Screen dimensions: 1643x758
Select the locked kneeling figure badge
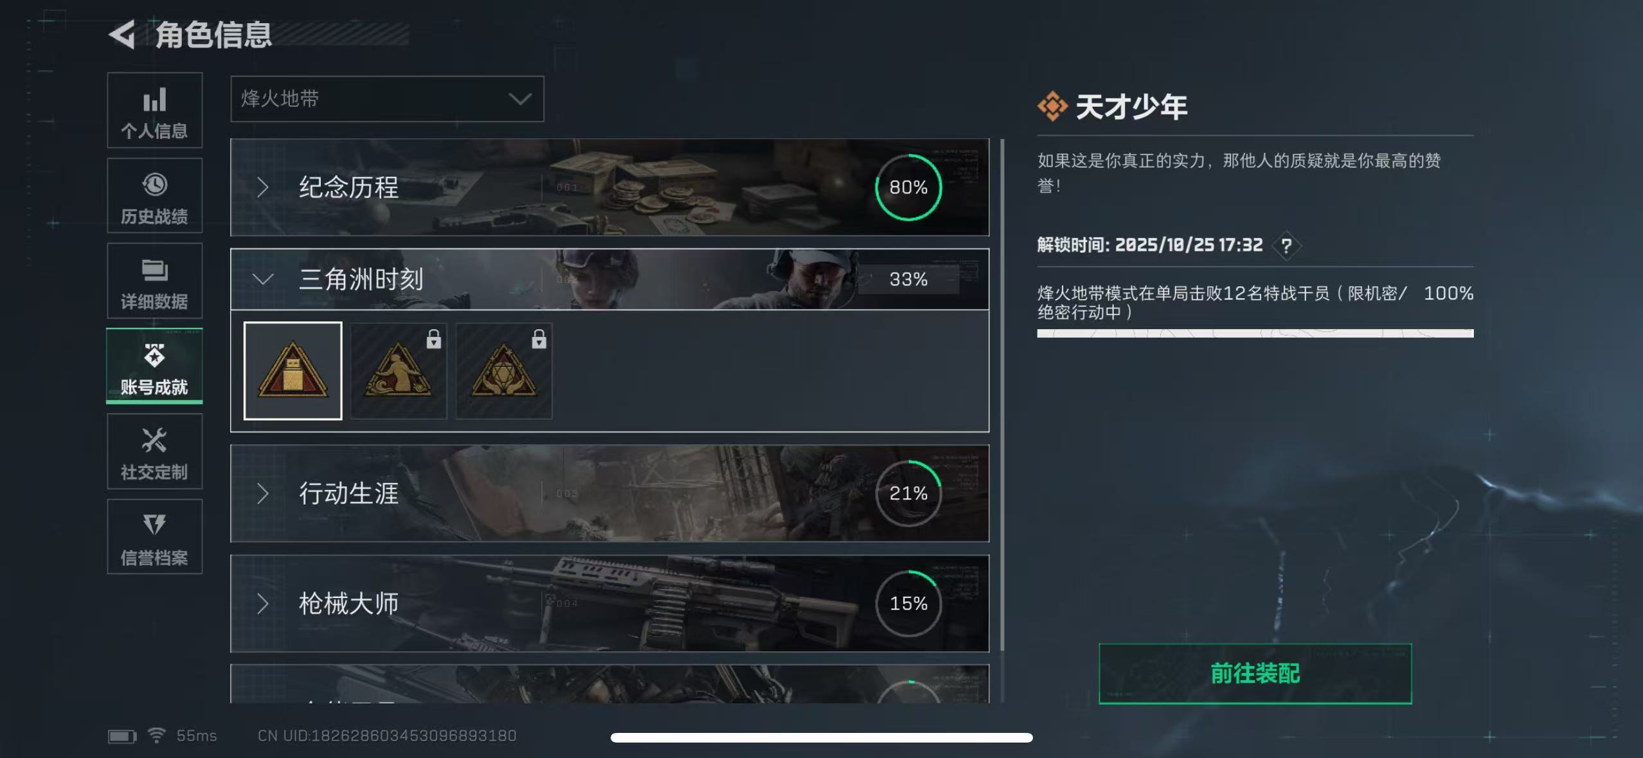[x=399, y=371]
